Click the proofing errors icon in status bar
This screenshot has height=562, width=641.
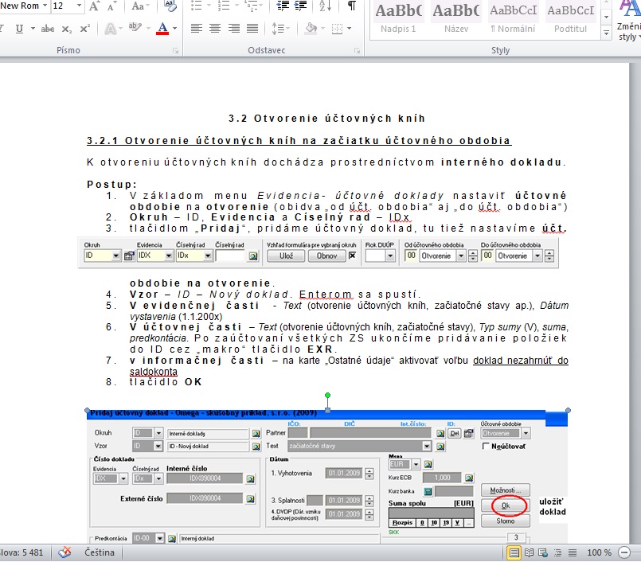[64, 552]
